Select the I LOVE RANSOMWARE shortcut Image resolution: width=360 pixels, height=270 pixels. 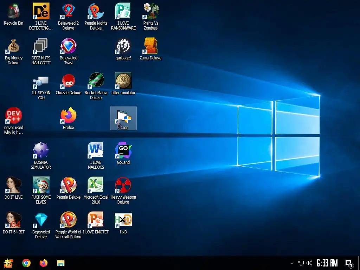(x=123, y=11)
